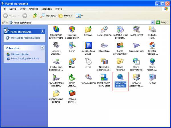Open the Windows Update link
Screen dimensions: 171x128
point(20,54)
